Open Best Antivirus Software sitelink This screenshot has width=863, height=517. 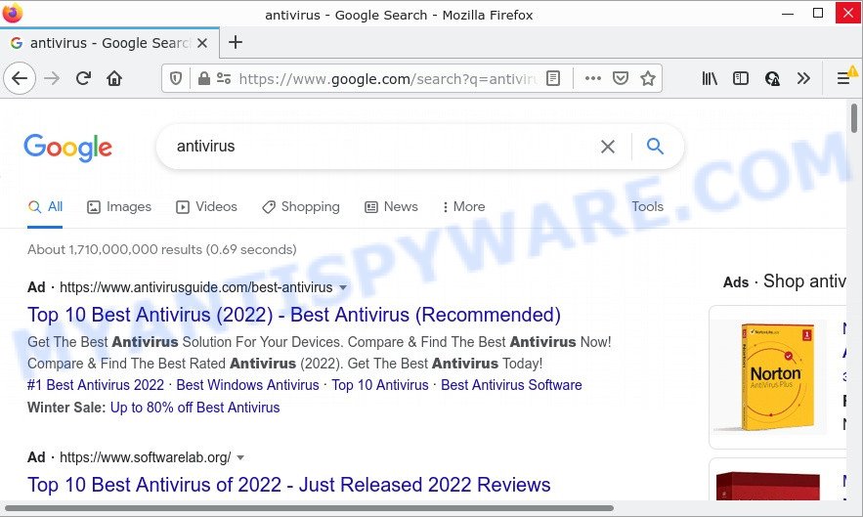[x=511, y=385]
